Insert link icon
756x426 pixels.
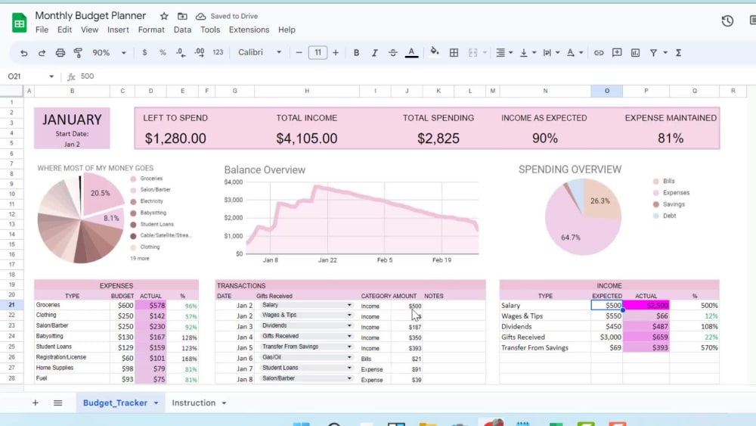point(598,52)
